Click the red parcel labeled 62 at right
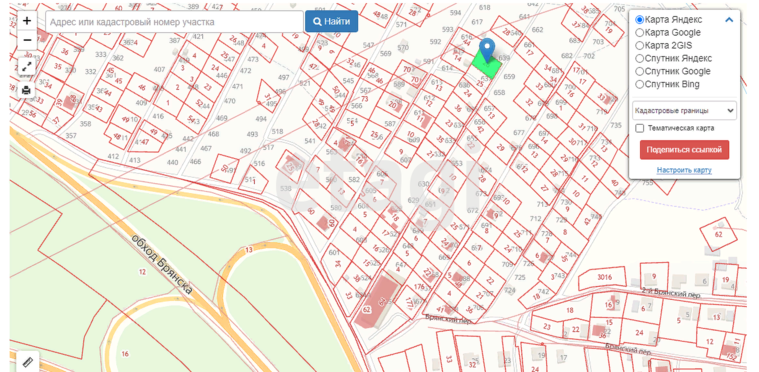 coord(718,234)
